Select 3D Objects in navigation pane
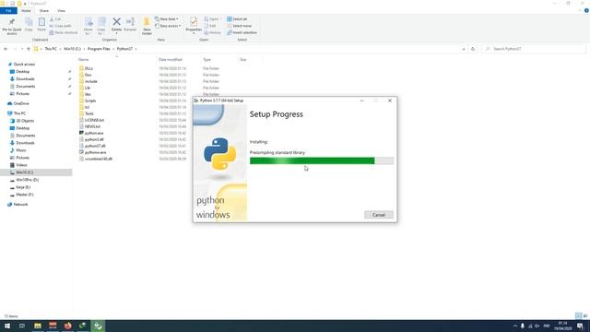 click(x=25, y=121)
